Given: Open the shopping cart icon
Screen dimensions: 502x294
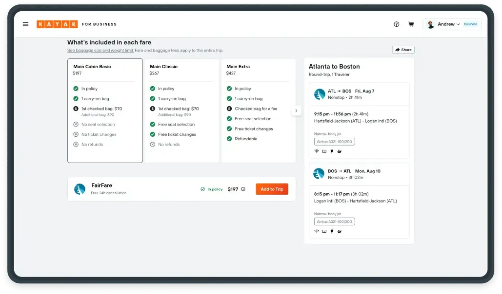Looking at the screenshot, I should [411, 24].
